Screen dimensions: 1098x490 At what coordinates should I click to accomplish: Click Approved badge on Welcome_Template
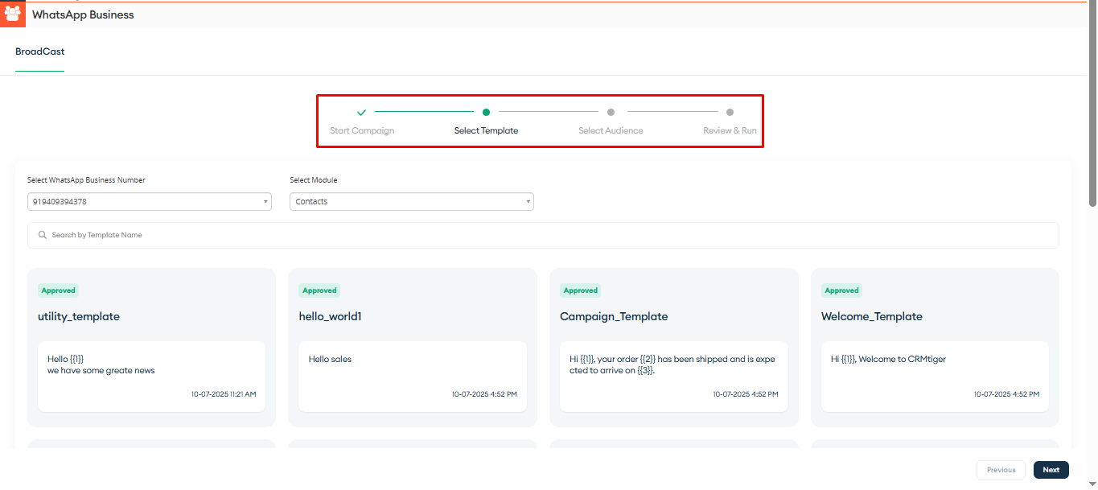click(x=842, y=290)
